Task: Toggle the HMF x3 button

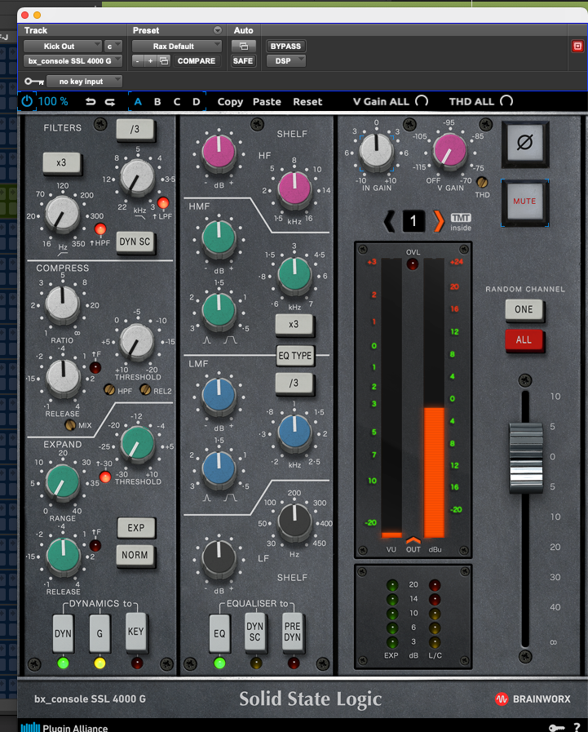Action: [294, 325]
